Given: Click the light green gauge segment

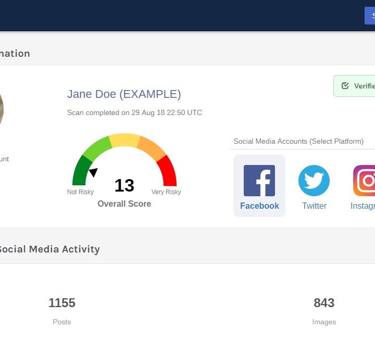Looking at the screenshot, I should click(97, 149).
